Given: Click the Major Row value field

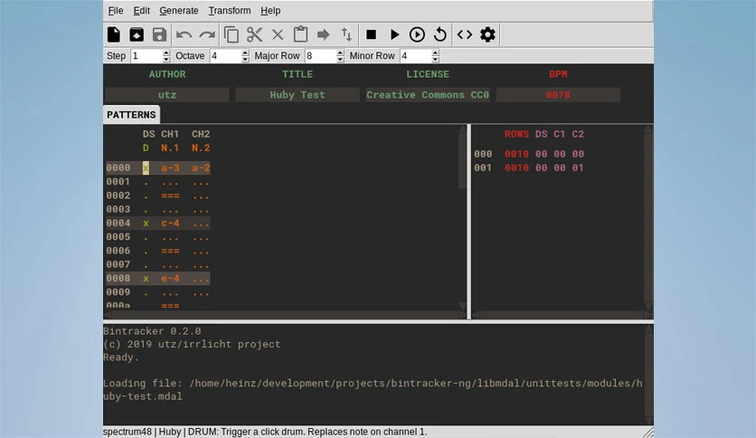Looking at the screenshot, I should point(321,56).
